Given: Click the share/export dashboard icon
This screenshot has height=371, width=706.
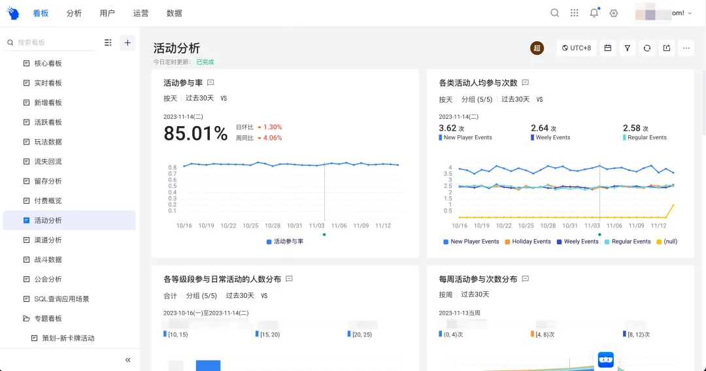Looking at the screenshot, I should 667,48.
